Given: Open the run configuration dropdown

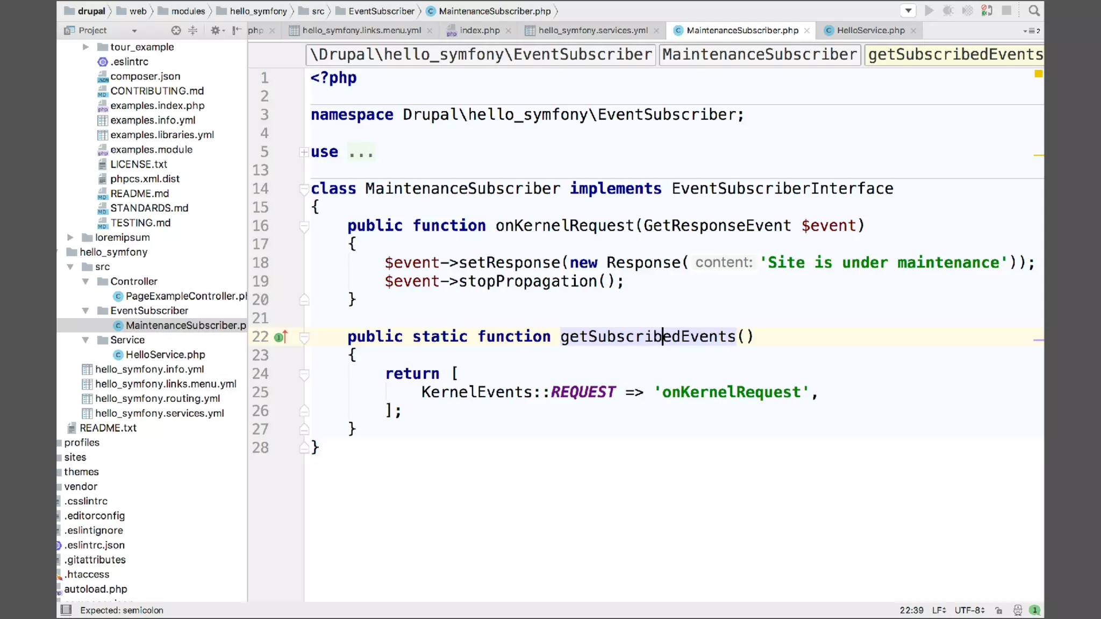Looking at the screenshot, I should (908, 11).
